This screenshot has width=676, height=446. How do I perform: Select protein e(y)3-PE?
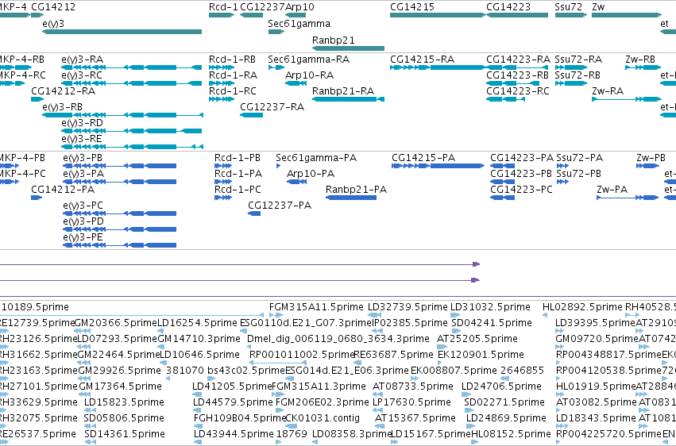click(120, 245)
